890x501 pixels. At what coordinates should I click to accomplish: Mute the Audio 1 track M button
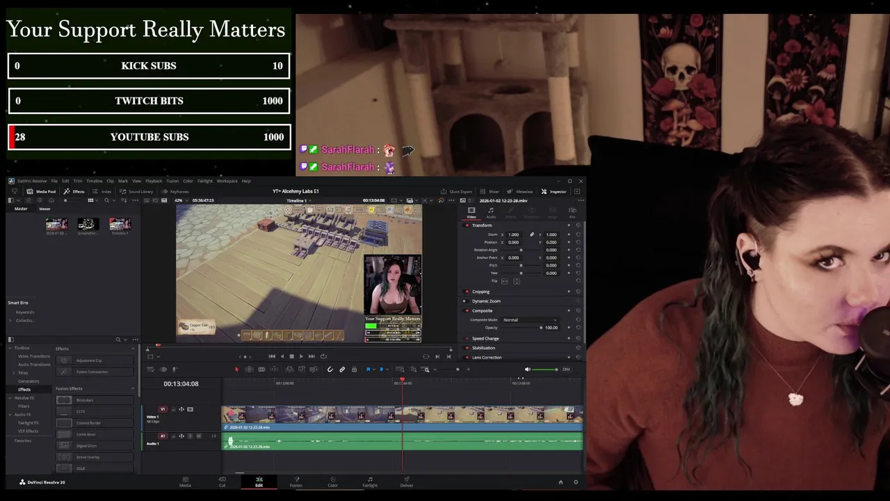click(199, 436)
